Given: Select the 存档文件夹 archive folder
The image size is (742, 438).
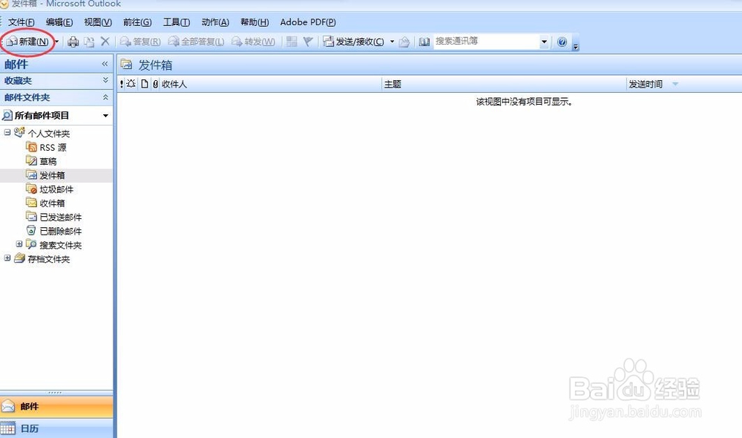Looking at the screenshot, I should pos(49,259).
